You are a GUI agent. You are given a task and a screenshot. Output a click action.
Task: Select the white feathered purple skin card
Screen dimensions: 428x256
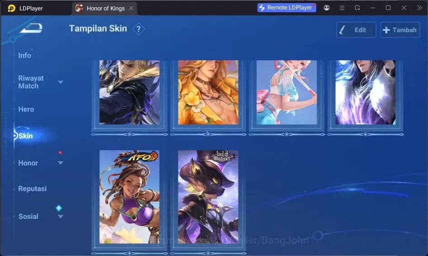pyautogui.click(x=365, y=92)
